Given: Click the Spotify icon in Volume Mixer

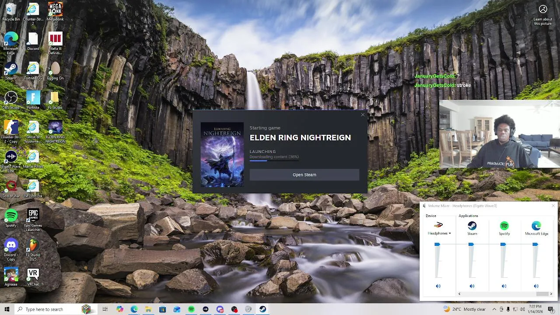Looking at the screenshot, I should [504, 226].
